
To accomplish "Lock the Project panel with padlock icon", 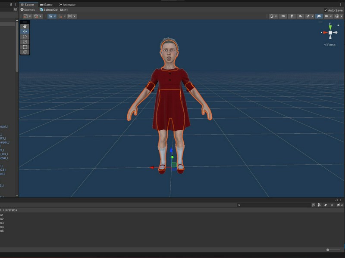I will (336, 200).
